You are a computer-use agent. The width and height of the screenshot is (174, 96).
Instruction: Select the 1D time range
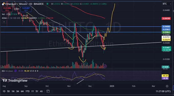pos(4,91)
